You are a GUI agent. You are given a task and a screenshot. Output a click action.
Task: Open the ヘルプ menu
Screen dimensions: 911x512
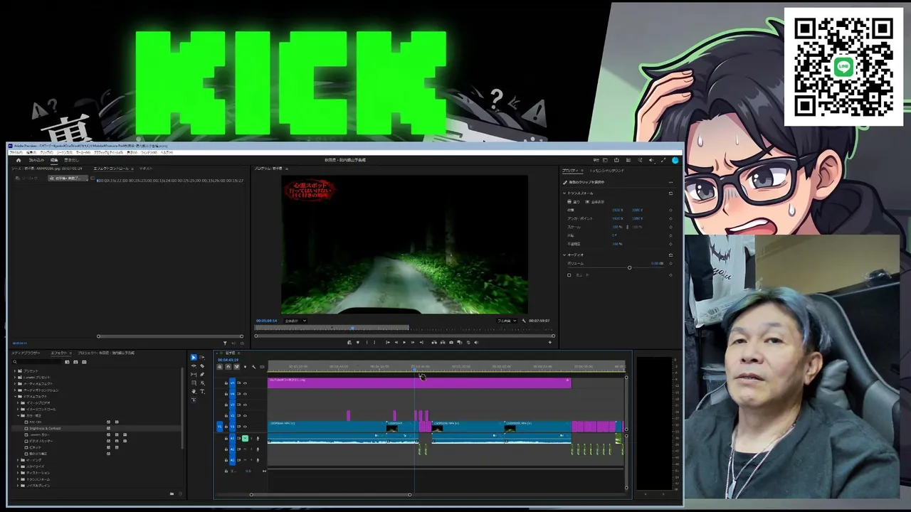(167, 152)
